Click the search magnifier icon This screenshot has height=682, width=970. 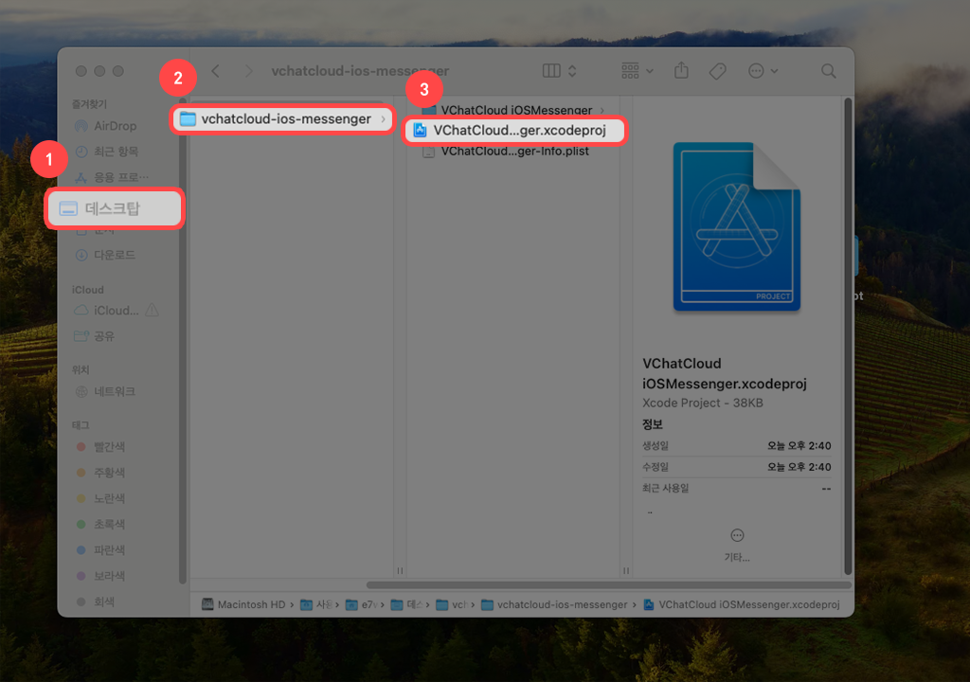click(x=828, y=71)
